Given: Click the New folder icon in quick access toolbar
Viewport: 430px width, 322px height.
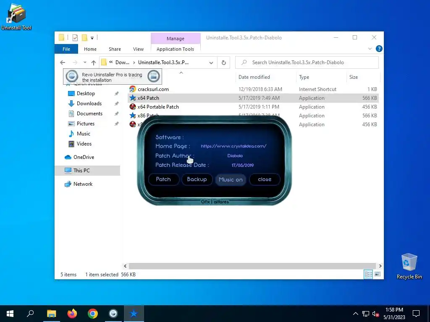Looking at the screenshot, I should [x=85, y=38].
